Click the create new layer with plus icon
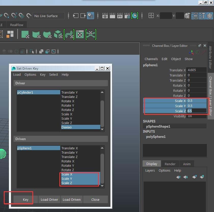214x212 pixels. [194, 177]
